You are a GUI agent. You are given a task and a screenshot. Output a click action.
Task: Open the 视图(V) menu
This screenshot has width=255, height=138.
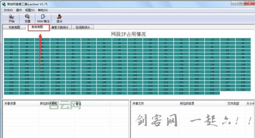point(30,10)
